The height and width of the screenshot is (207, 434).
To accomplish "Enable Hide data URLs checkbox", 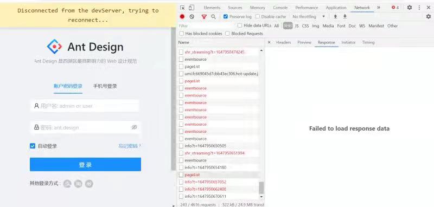I will pyautogui.click(x=240, y=25).
